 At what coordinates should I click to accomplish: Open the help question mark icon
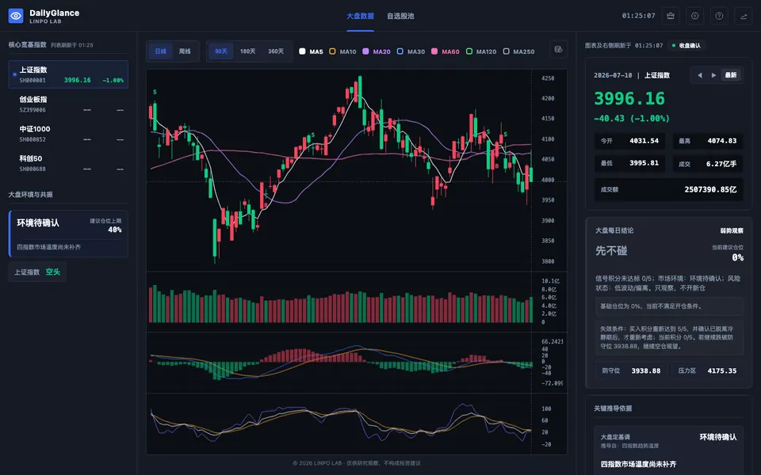pyautogui.click(x=719, y=16)
